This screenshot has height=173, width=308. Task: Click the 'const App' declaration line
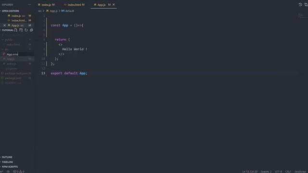pos(67,25)
